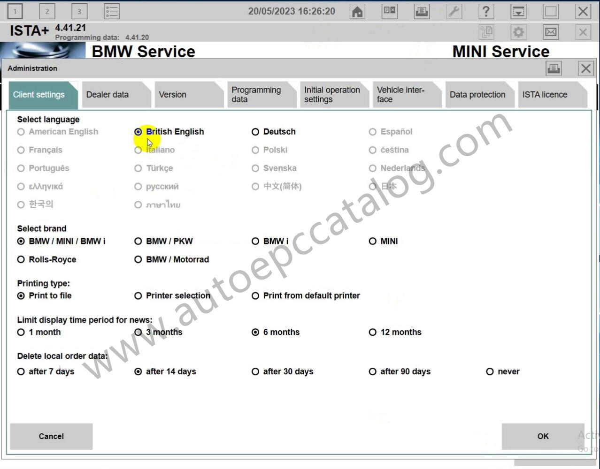The image size is (600, 469).
Task: Open the Version tab
Action: [188, 95]
